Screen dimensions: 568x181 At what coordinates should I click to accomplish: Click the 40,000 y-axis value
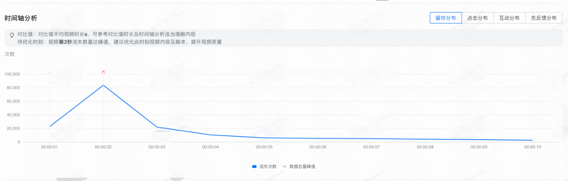point(13,115)
